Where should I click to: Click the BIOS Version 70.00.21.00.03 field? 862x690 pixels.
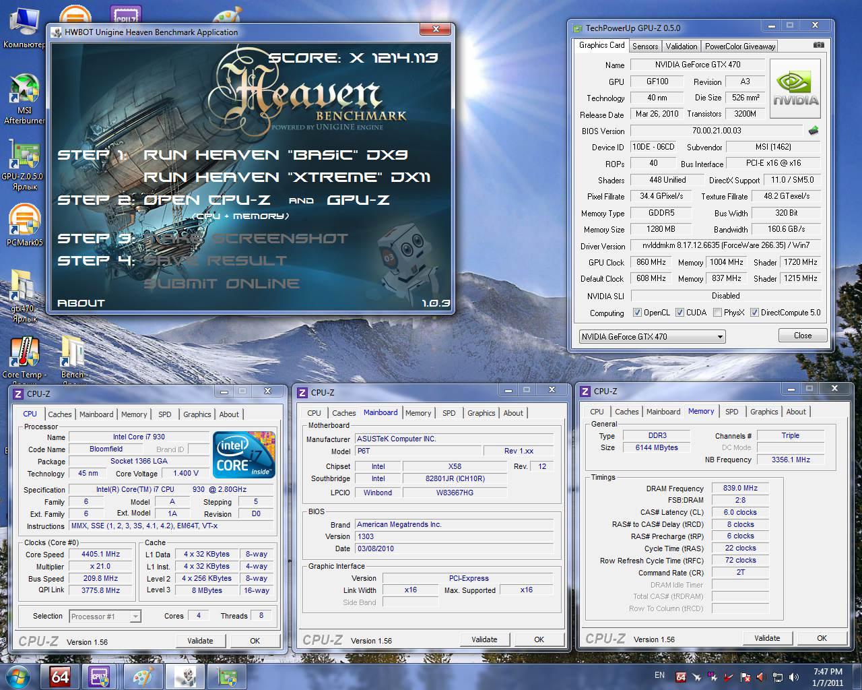[x=717, y=131]
